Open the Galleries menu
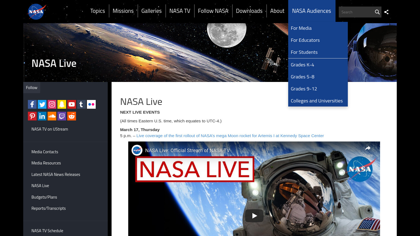The height and width of the screenshot is (236, 420). tap(151, 11)
